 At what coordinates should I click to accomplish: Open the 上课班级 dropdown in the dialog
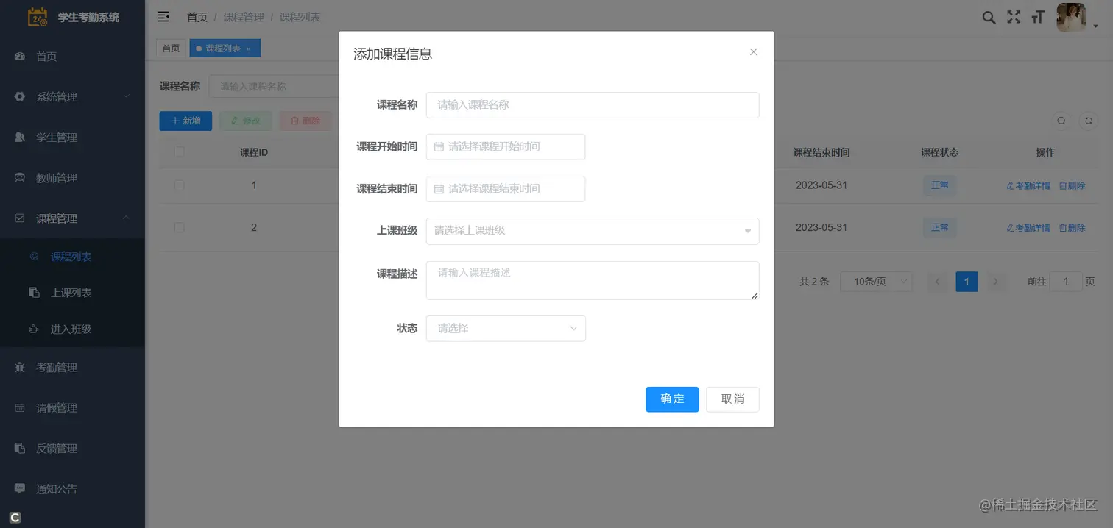[592, 231]
